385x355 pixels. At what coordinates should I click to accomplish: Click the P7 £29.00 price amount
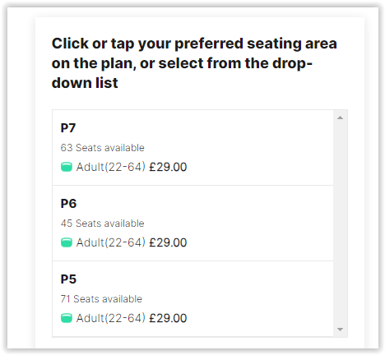pos(168,167)
